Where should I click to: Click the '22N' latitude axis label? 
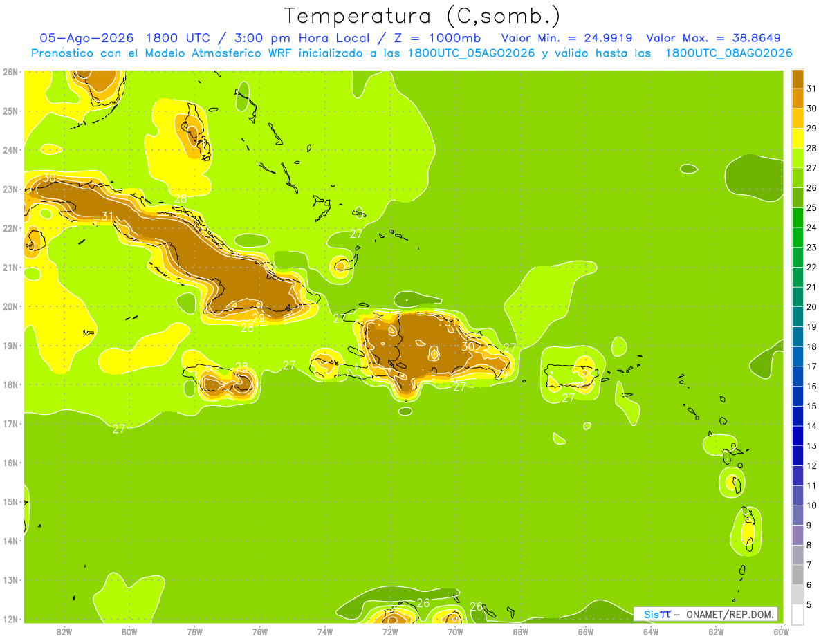pos(10,228)
